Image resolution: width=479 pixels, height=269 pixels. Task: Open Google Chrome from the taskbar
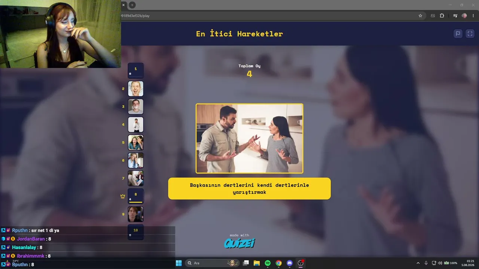[278, 263]
